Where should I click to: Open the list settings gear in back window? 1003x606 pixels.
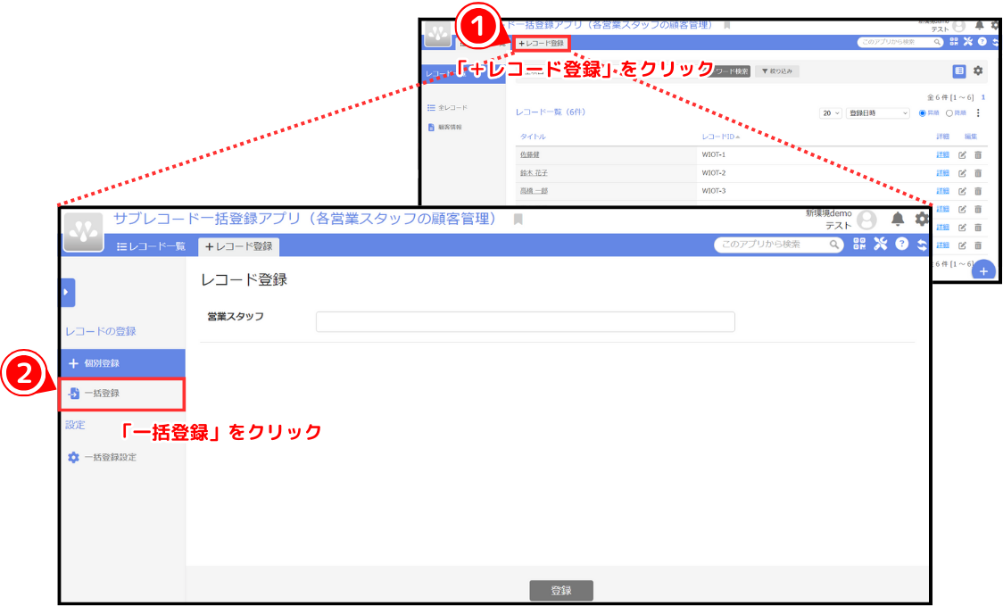coord(978,71)
